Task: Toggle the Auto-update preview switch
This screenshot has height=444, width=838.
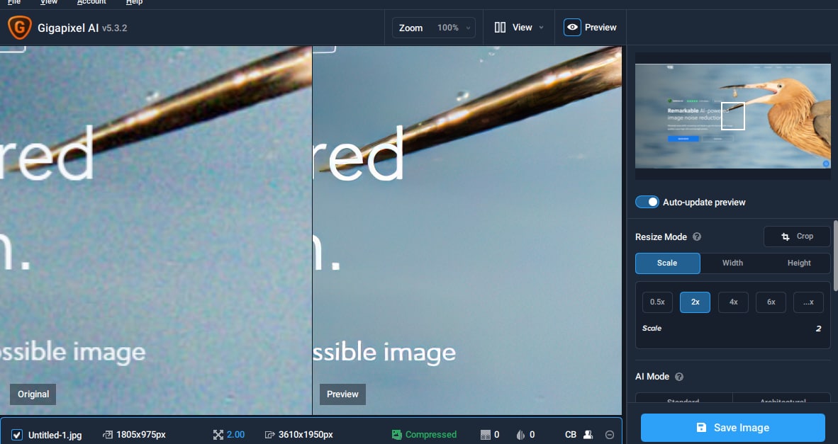Action: [647, 202]
